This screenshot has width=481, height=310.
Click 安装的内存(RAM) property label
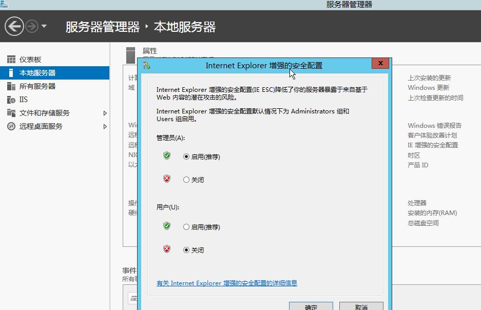432,213
